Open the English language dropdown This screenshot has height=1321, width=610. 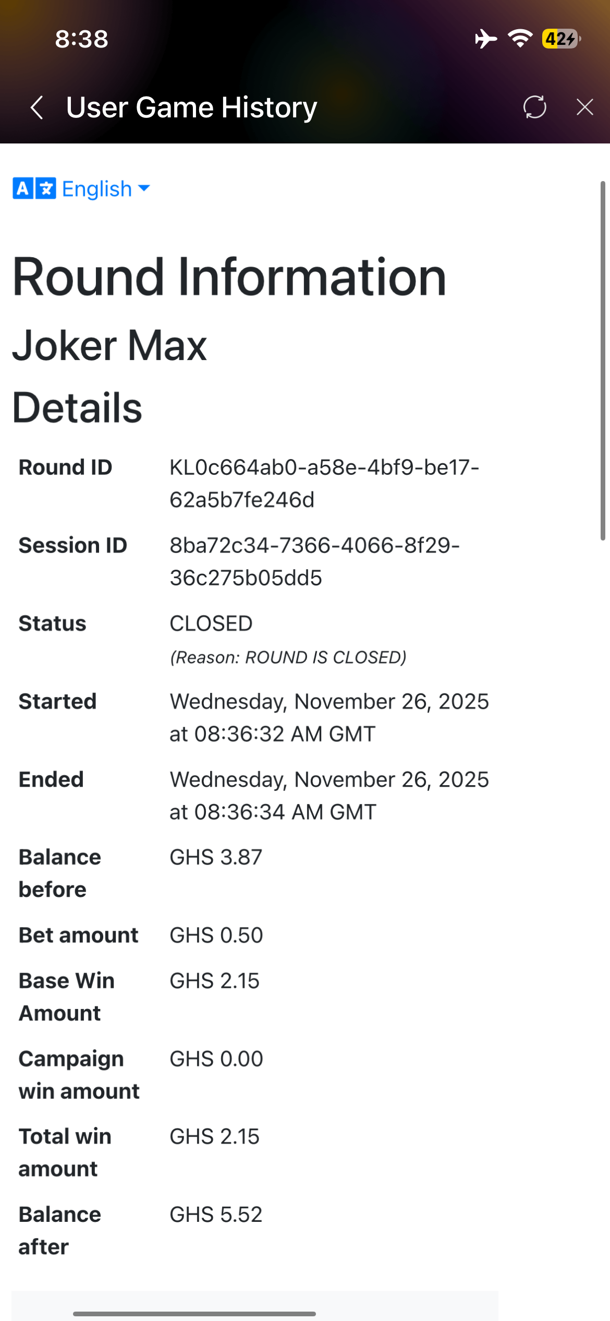(97, 188)
